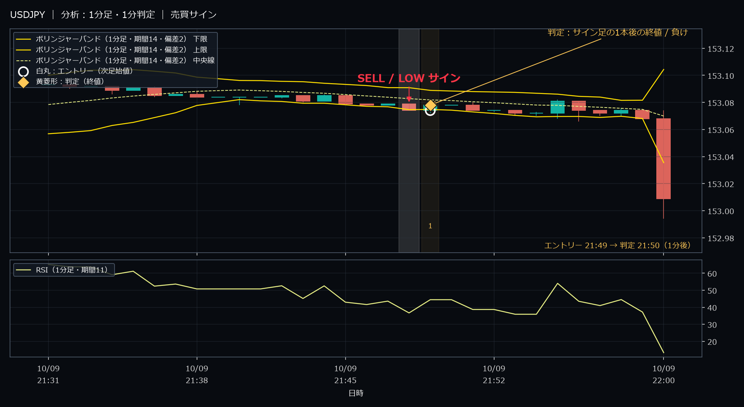The image size is (744, 407).
Task: Click the legend text ボリンジャーバンド 下限
Action: click(122, 39)
